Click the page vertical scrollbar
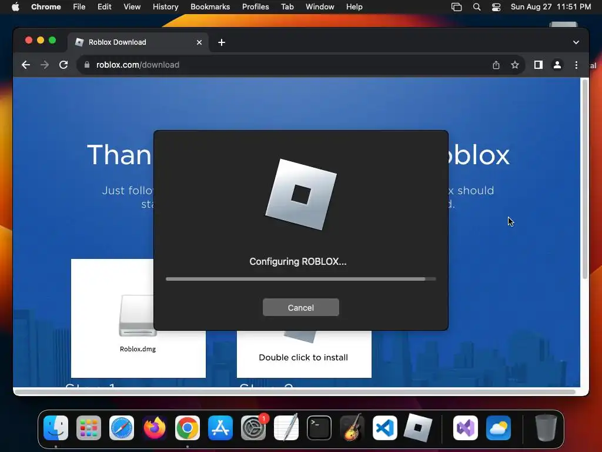The image size is (602, 452). tap(585, 179)
